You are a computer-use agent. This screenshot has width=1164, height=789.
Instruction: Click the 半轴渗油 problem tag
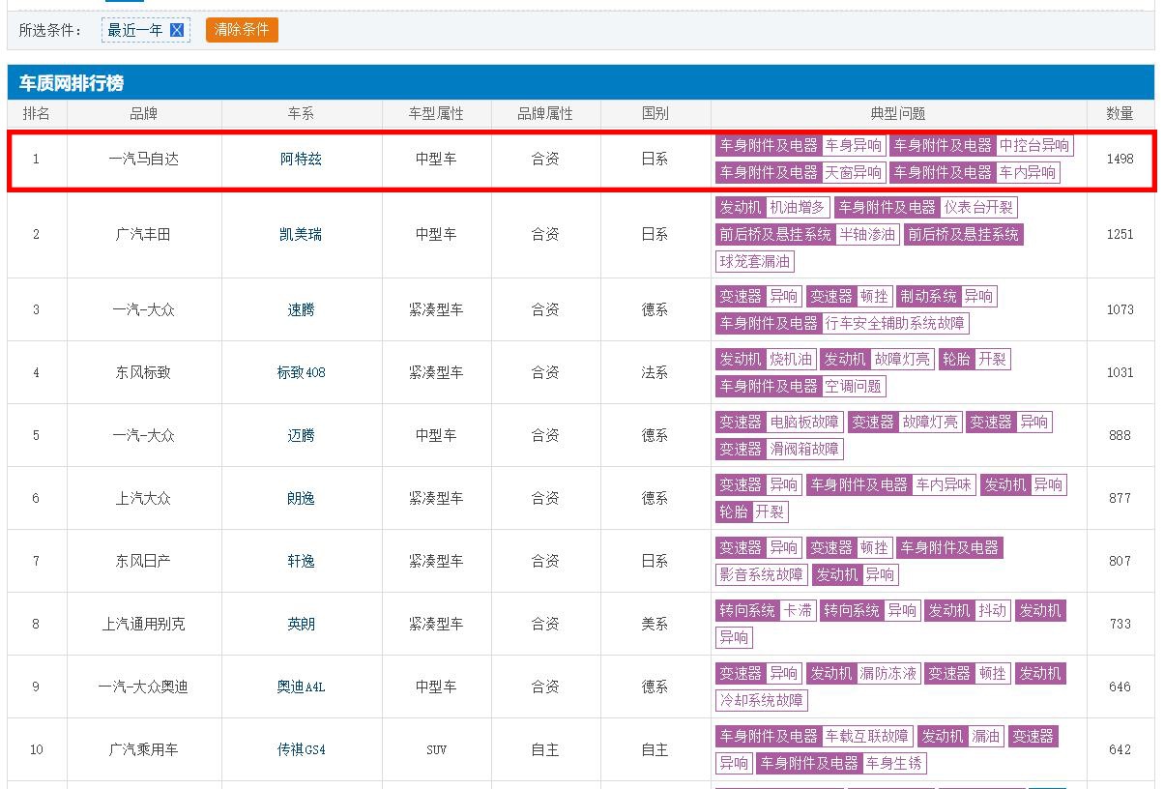coord(867,234)
